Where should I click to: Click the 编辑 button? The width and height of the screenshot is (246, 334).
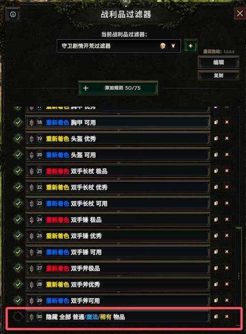pyautogui.click(x=218, y=62)
